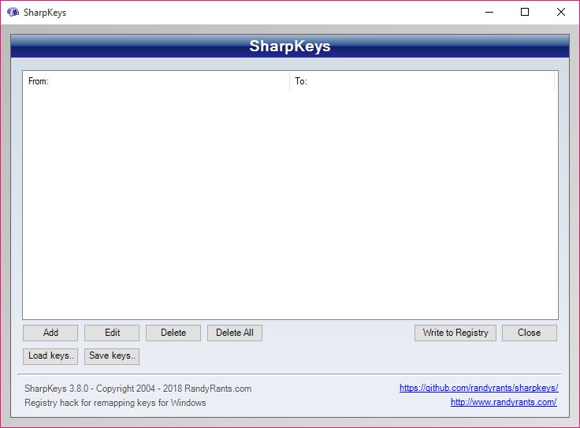Remove all mappings with Delete All
The image size is (580, 428).
235,333
